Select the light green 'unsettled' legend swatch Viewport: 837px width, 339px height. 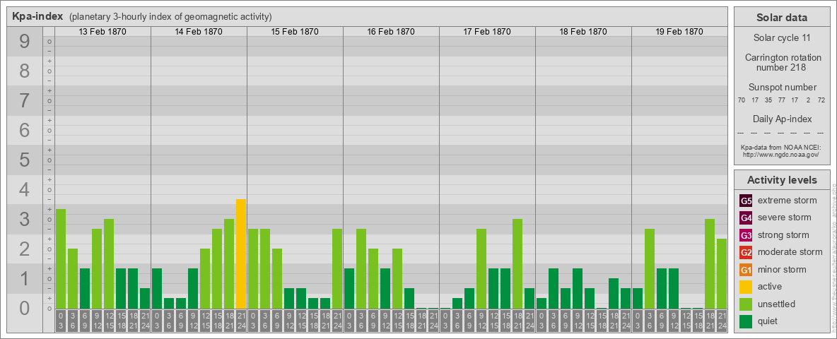(x=746, y=304)
